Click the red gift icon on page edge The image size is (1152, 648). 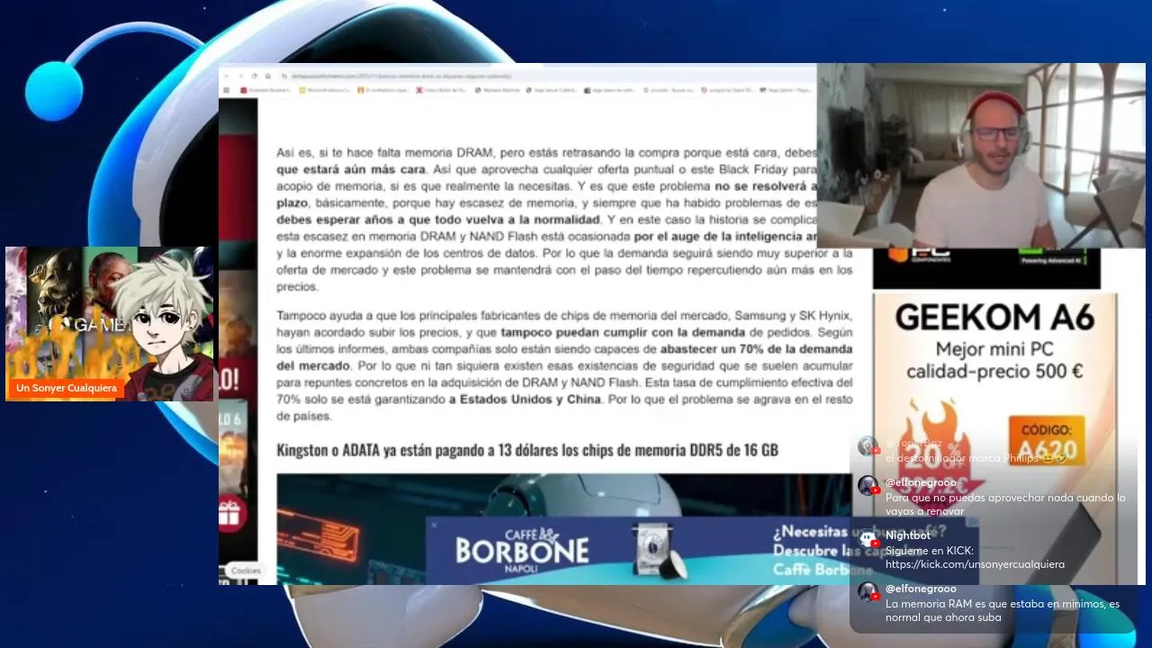point(232,515)
